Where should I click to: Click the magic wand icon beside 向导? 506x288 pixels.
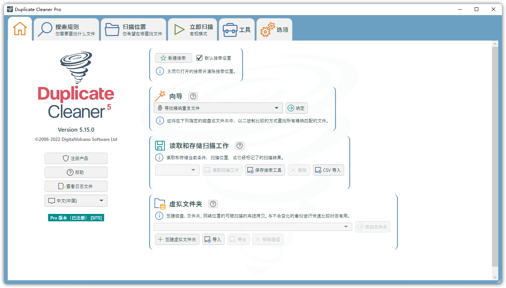(160, 96)
